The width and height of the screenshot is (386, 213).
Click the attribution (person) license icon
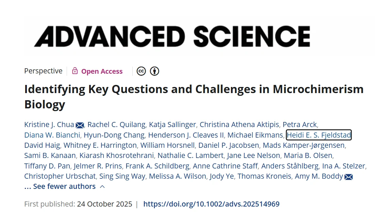(x=154, y=71)
